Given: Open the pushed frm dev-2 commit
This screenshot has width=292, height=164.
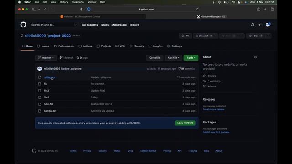Looking at the screenshot, I should 101,104.
